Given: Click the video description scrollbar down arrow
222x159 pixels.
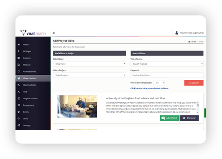Looking at the screenshot, I should click(198, 112).
